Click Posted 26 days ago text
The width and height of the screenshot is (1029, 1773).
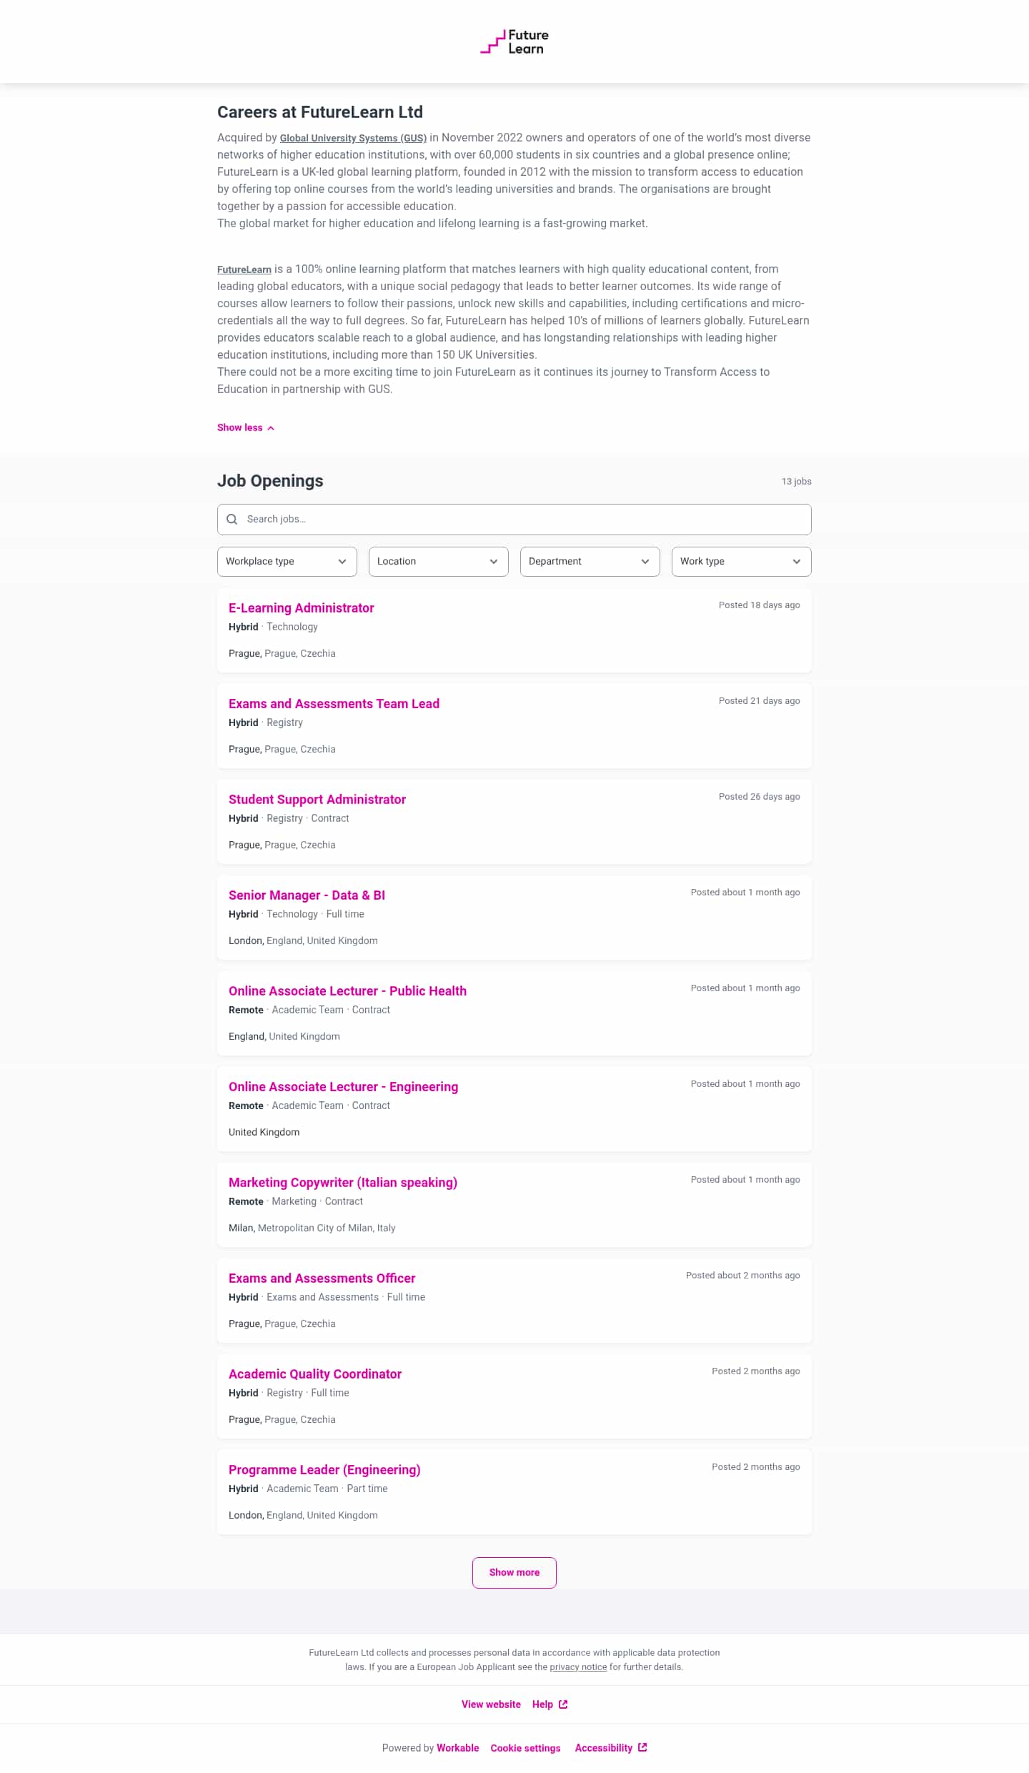point(759,797)
